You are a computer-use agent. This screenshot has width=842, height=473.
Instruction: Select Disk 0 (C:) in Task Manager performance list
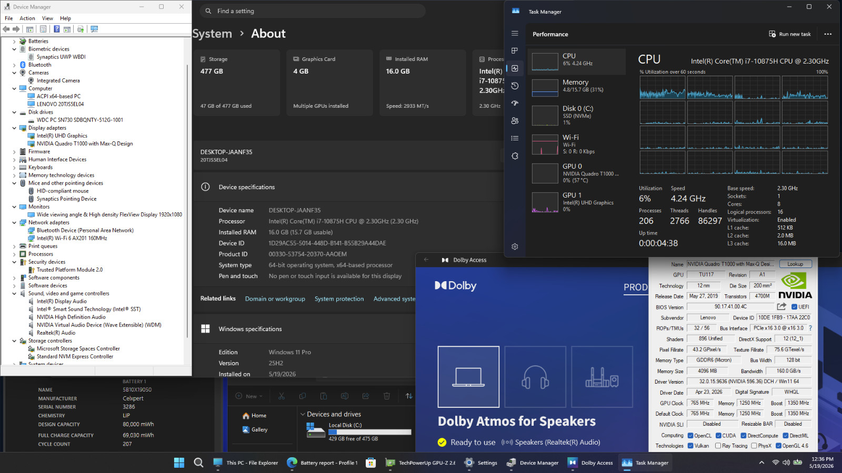[577, 115]
